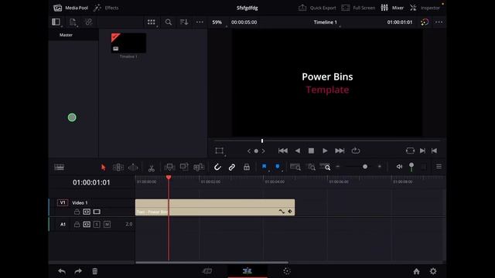The height and width of the screenshot is (278, 495).
Task: Open the audio Mixer panel
Action: click(x=392, y=8)
